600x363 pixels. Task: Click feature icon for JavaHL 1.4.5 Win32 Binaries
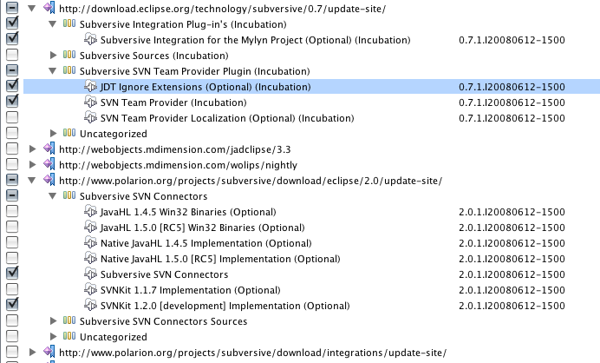(x=90, y=211)
